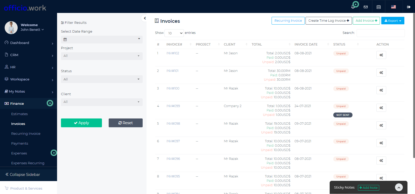Click Create Time Log Invoice button
415x194 pixels.
pyautogui.click(x=329, y=21)
